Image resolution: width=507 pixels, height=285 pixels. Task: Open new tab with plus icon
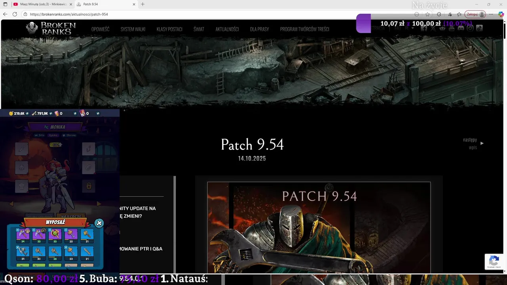click(143, 4)
